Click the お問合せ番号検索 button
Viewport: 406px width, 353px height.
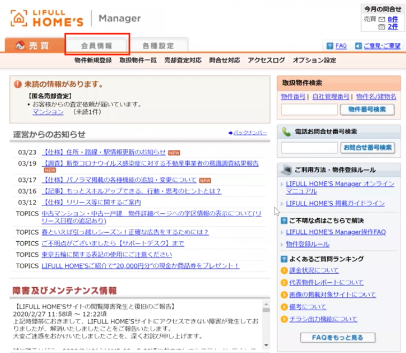[367, 148]
